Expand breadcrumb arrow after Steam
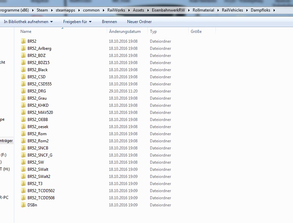 pos(52,10)
